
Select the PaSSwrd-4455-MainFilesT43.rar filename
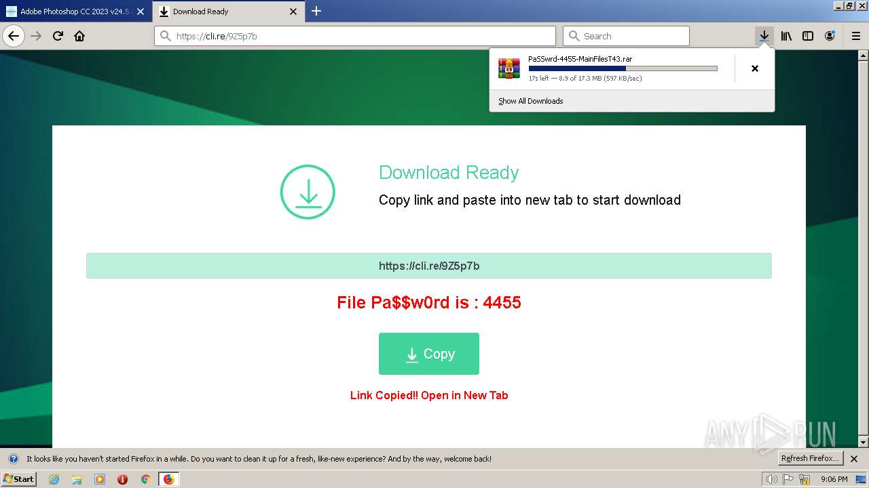pos(580,59)
